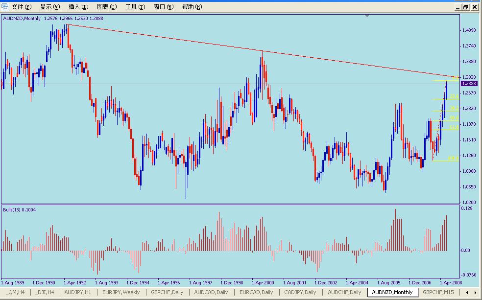Click the 1.3030 price axis value

(x=469, y=77)
